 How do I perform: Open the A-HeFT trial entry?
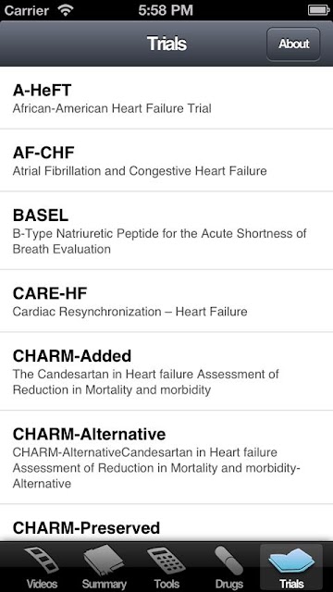(x=166, y=98)
